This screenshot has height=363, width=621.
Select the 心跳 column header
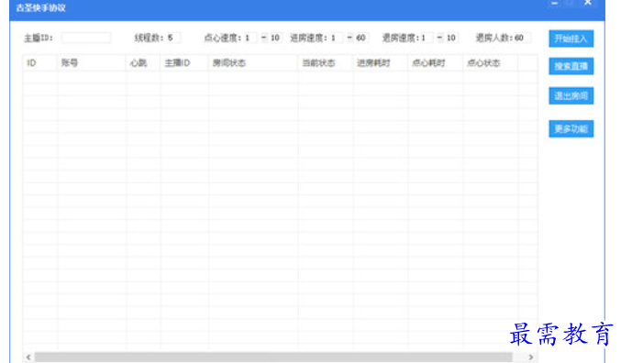point(143,63)
